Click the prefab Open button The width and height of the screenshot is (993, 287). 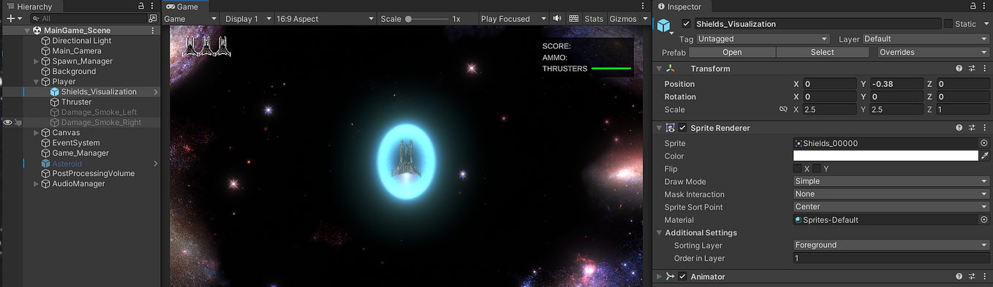(x=732, y=52)
